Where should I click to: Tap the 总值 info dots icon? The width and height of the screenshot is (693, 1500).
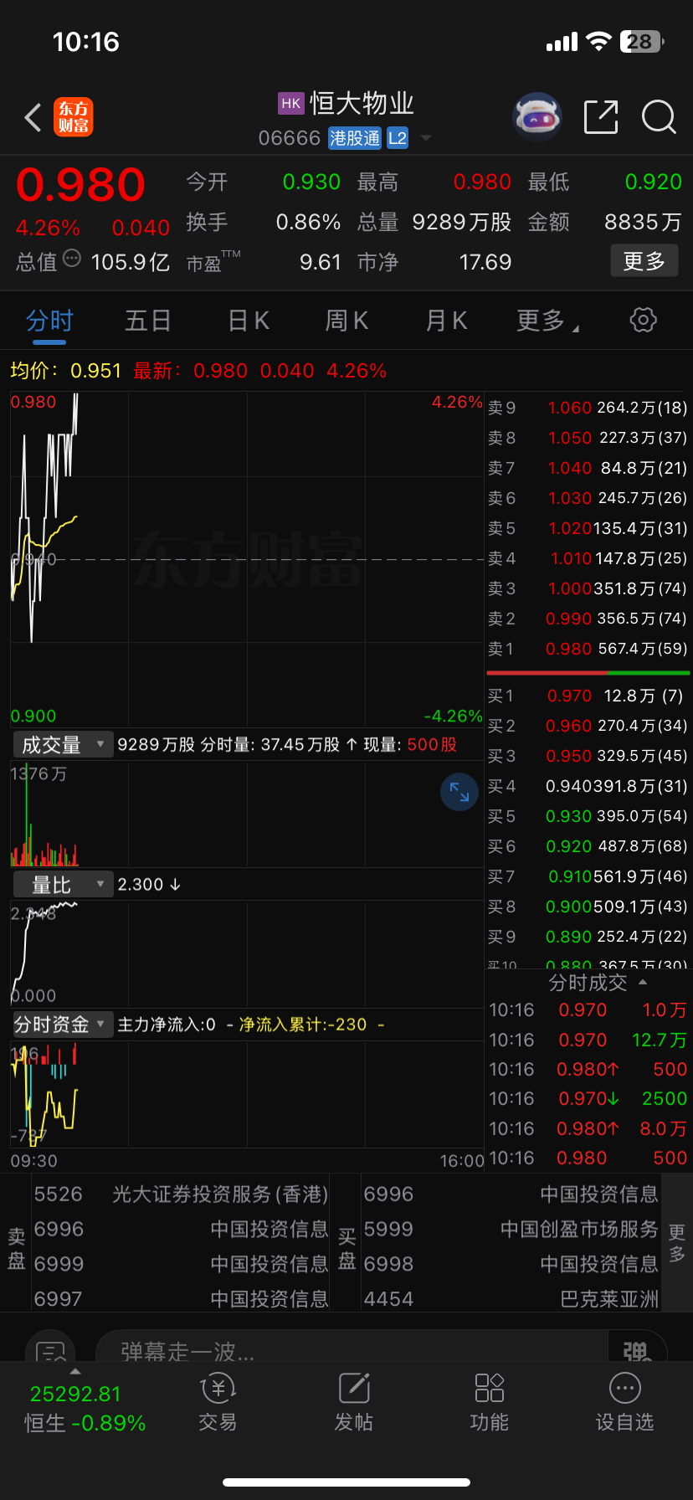(x=72, y=259)
